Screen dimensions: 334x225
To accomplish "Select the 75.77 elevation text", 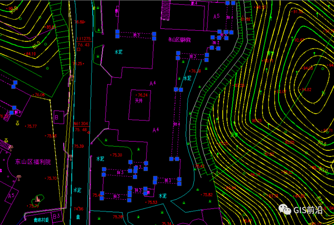I will coord(32,126).
